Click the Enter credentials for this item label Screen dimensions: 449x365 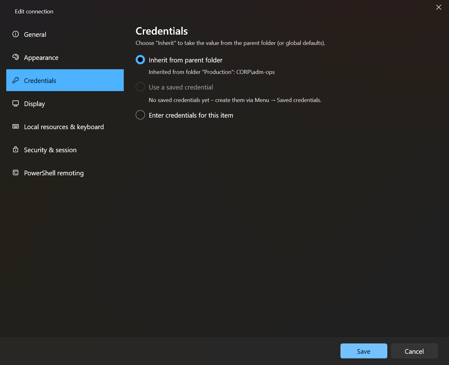coord(191,115)
